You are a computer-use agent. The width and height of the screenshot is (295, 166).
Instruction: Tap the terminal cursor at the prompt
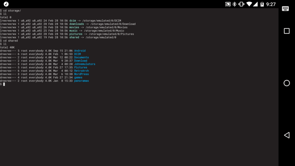pos(4,84)
